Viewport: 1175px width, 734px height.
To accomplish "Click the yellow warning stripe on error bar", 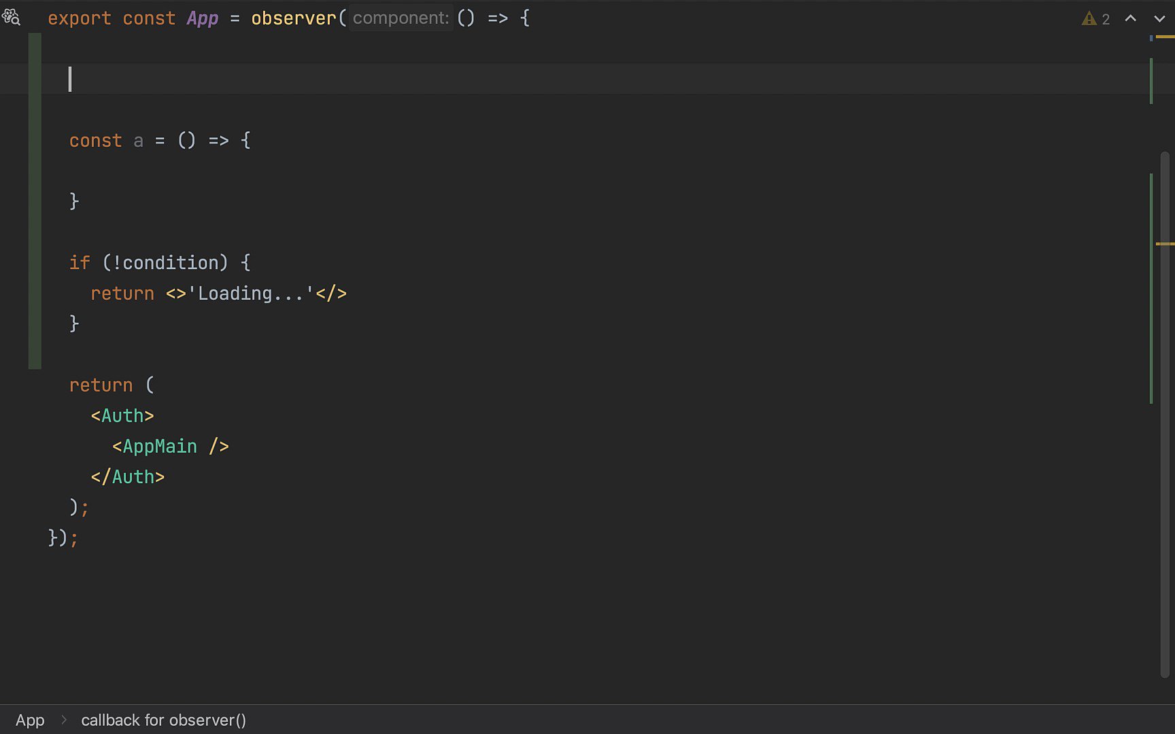I will tap(1166, 243).
